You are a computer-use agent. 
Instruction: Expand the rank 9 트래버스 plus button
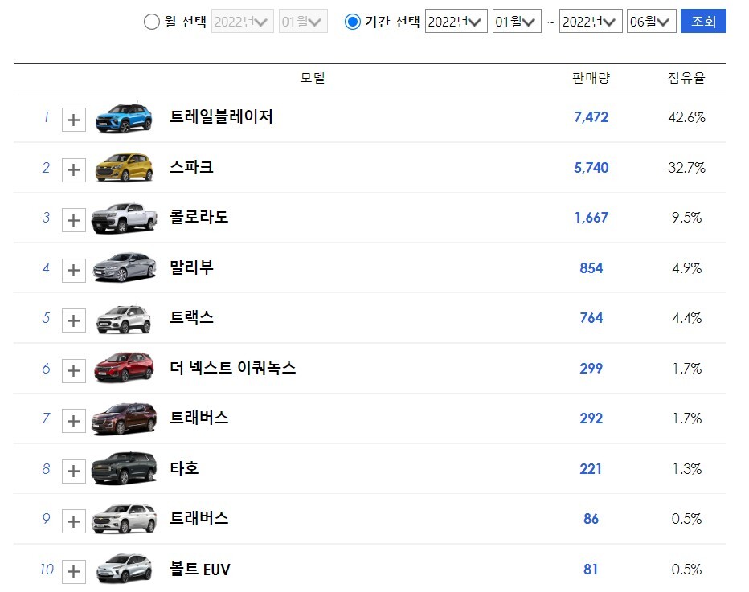74,521
